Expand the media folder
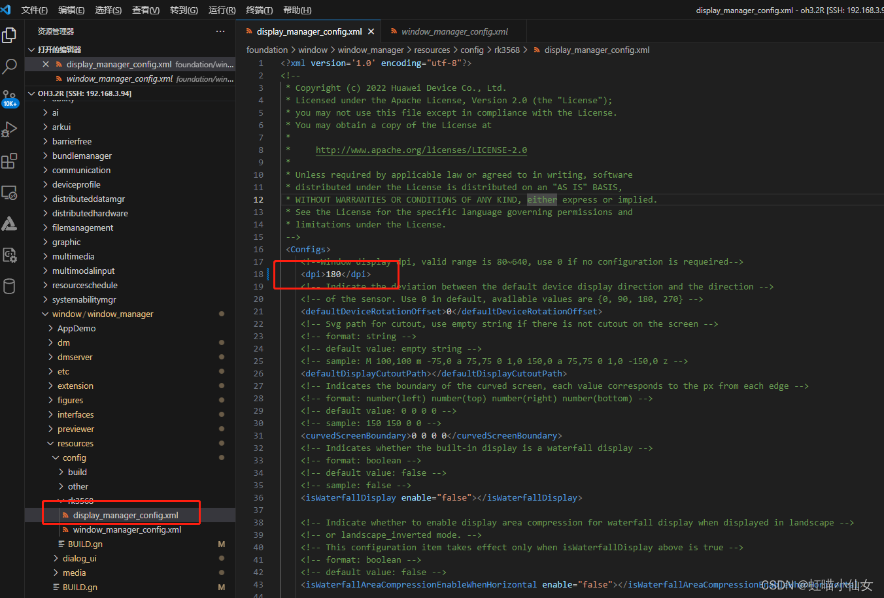This screenshot has height=598, width=884. (x=74, y=573)
